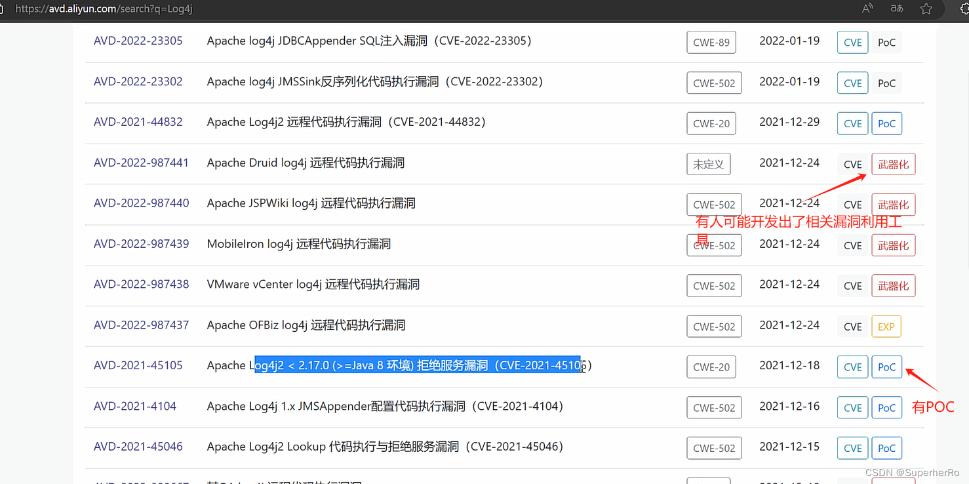Click CWE-20 tag in AVD-2021-44832 row
969x484 pixels.
click(x=711, y=123)
